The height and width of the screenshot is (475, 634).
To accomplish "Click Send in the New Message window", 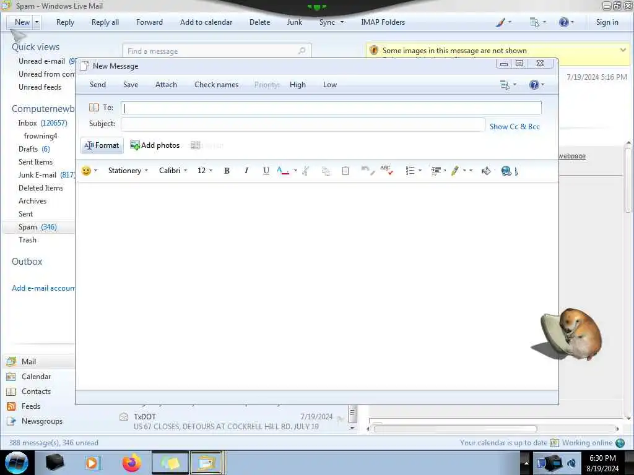I will click(x=97, y=85).
